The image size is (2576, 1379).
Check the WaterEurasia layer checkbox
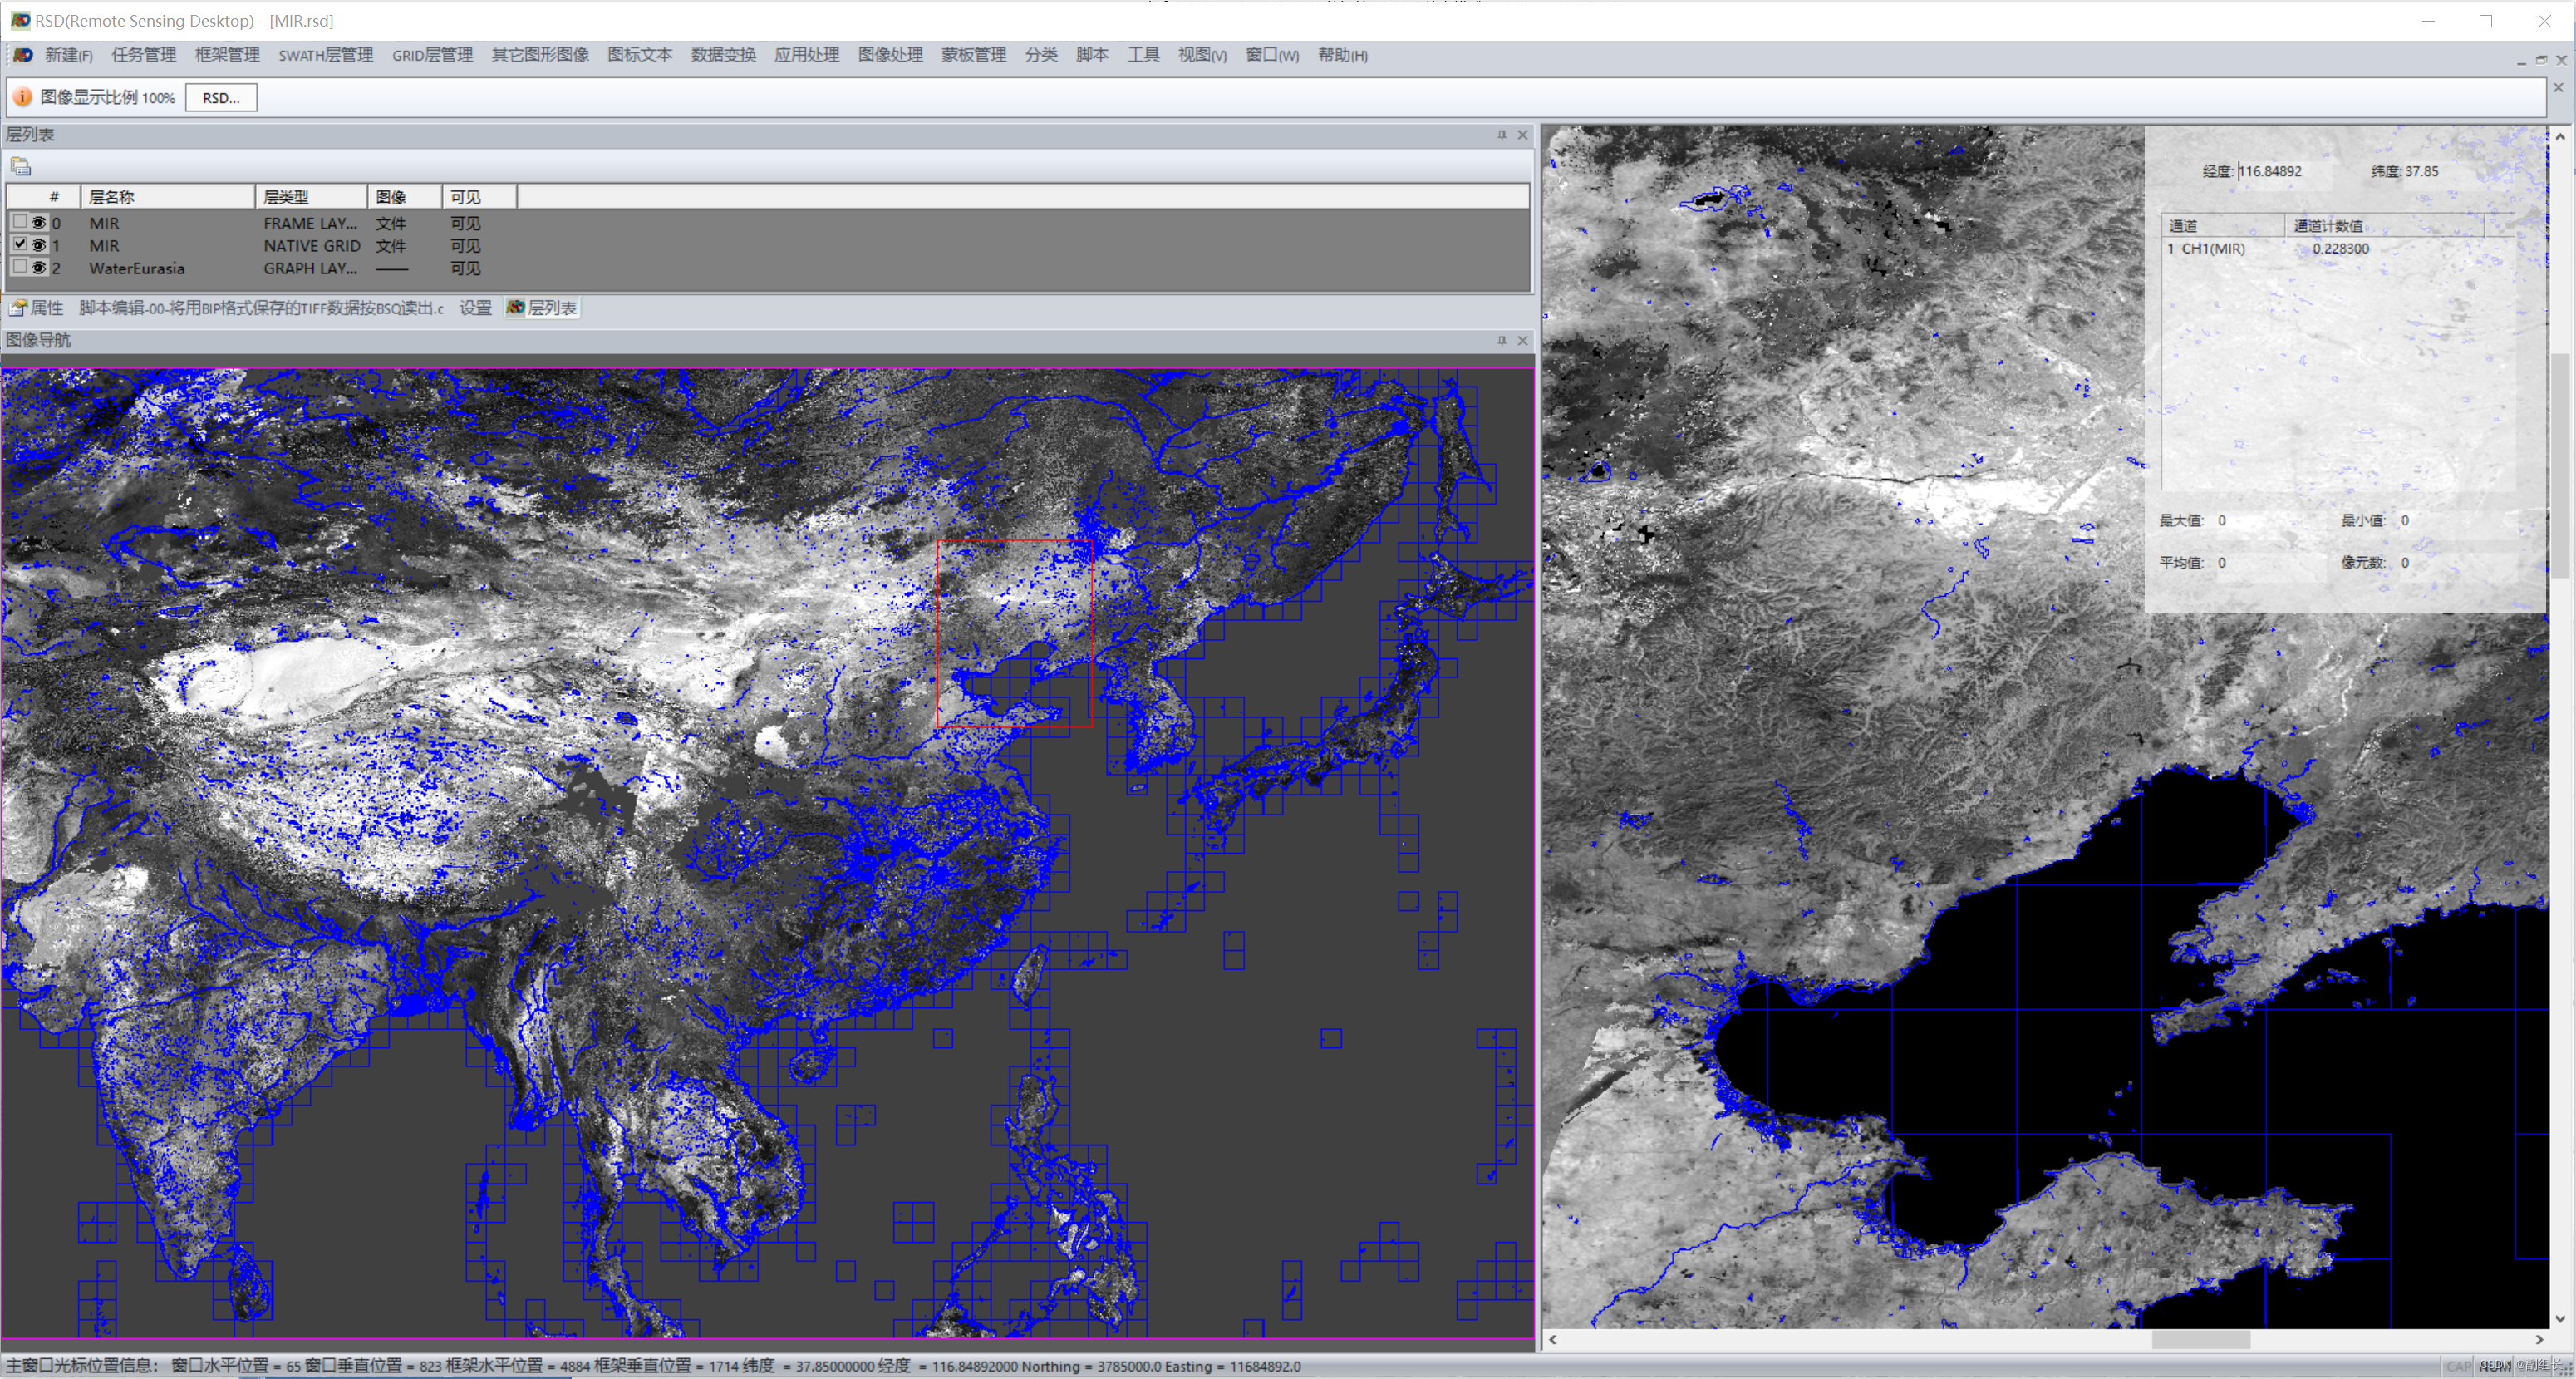20,267
